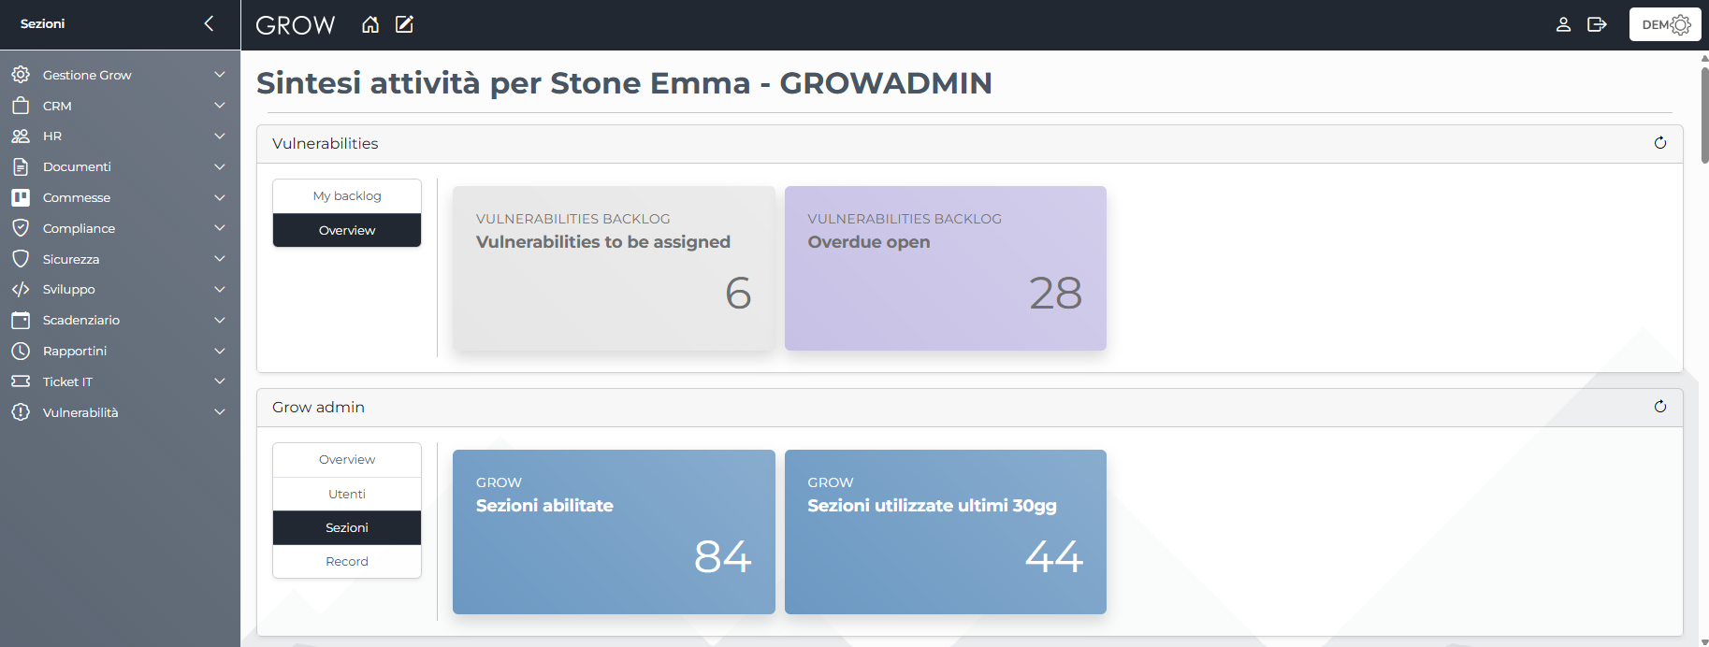Screen dimensions: 1709x647
Task: Click the GROW logo text
Action: click(x=296, y=25)
